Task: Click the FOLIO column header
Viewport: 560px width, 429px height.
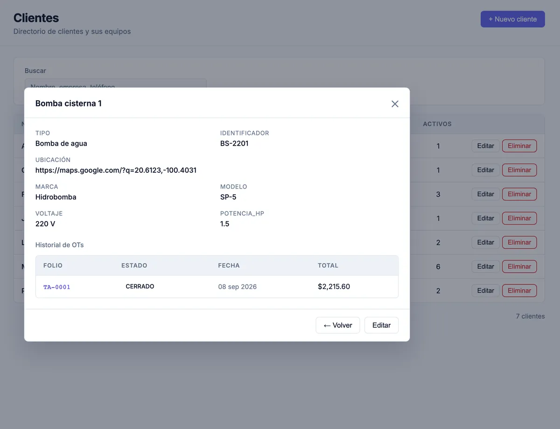Action: pos(53,266)
